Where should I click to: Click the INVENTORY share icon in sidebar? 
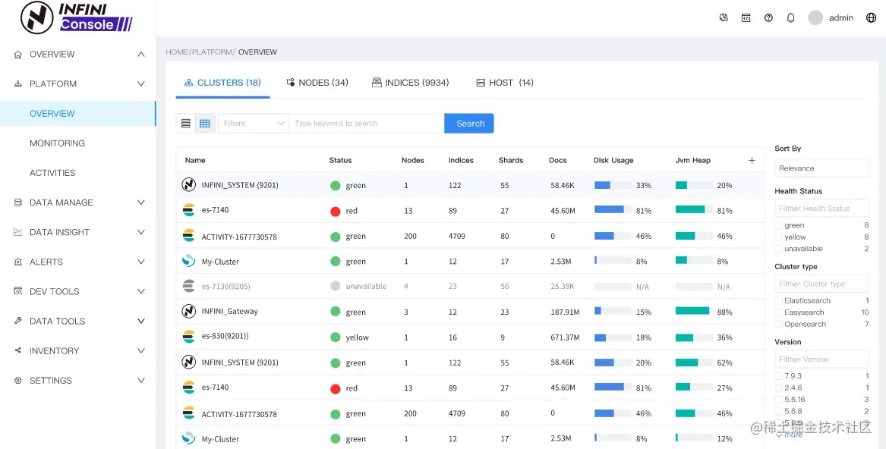tap(18, 350)
